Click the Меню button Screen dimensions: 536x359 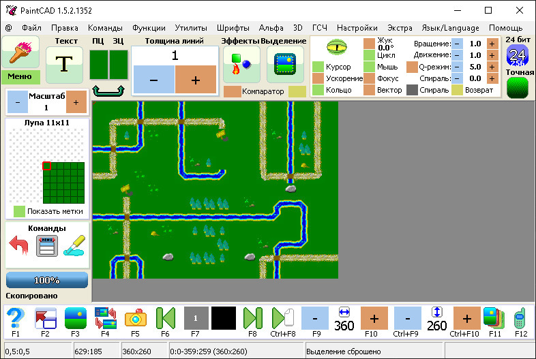[20, 76]
